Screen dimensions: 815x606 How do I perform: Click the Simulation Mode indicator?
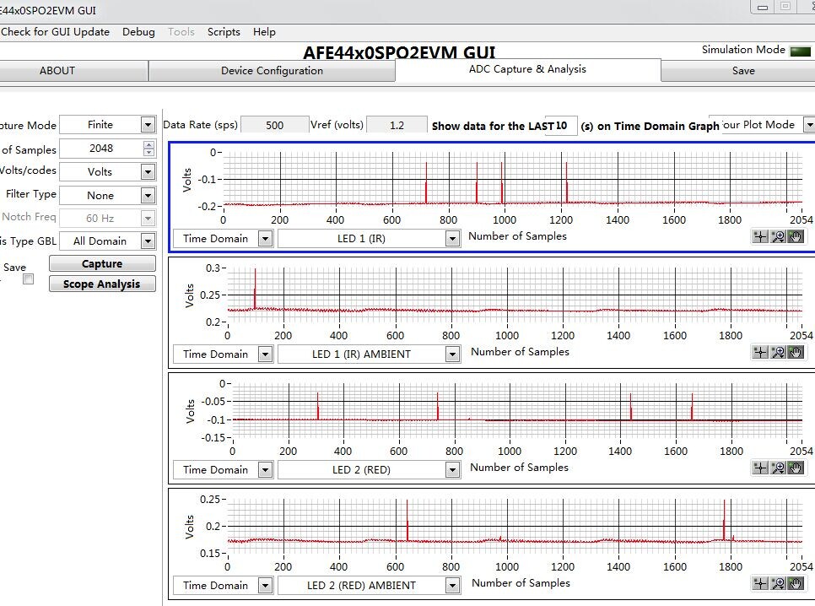point(799,51)
